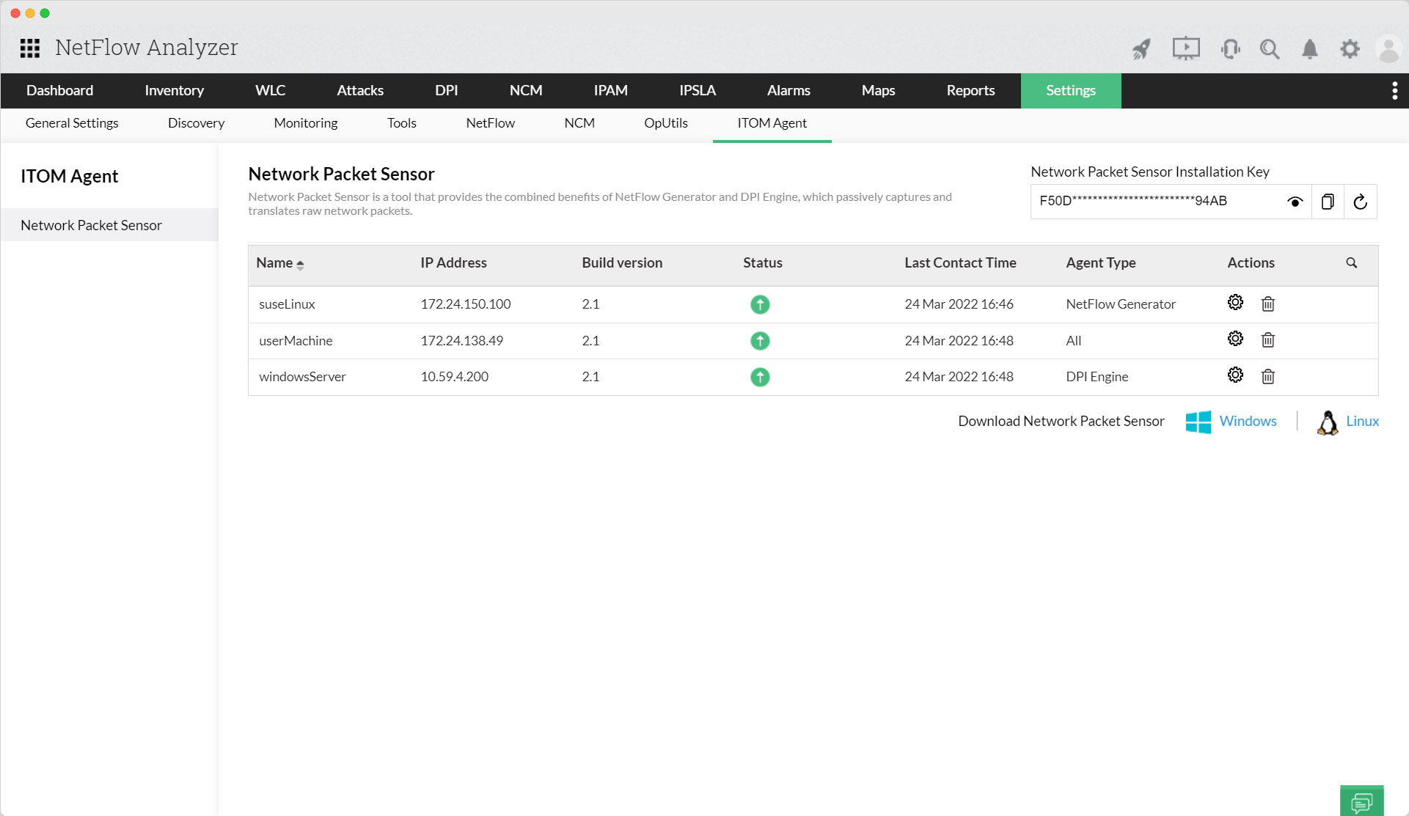Screen dimensions: 1409x816
Task: Switch to the Inventory tab
Action: 174,90
